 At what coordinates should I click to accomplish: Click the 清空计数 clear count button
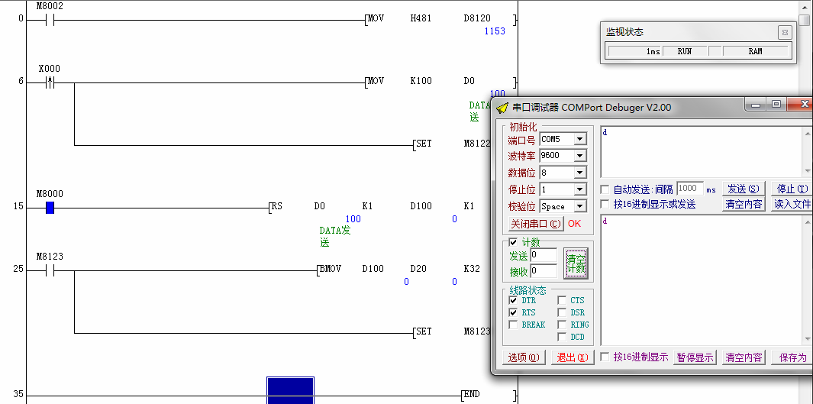(x=576, y=263)
